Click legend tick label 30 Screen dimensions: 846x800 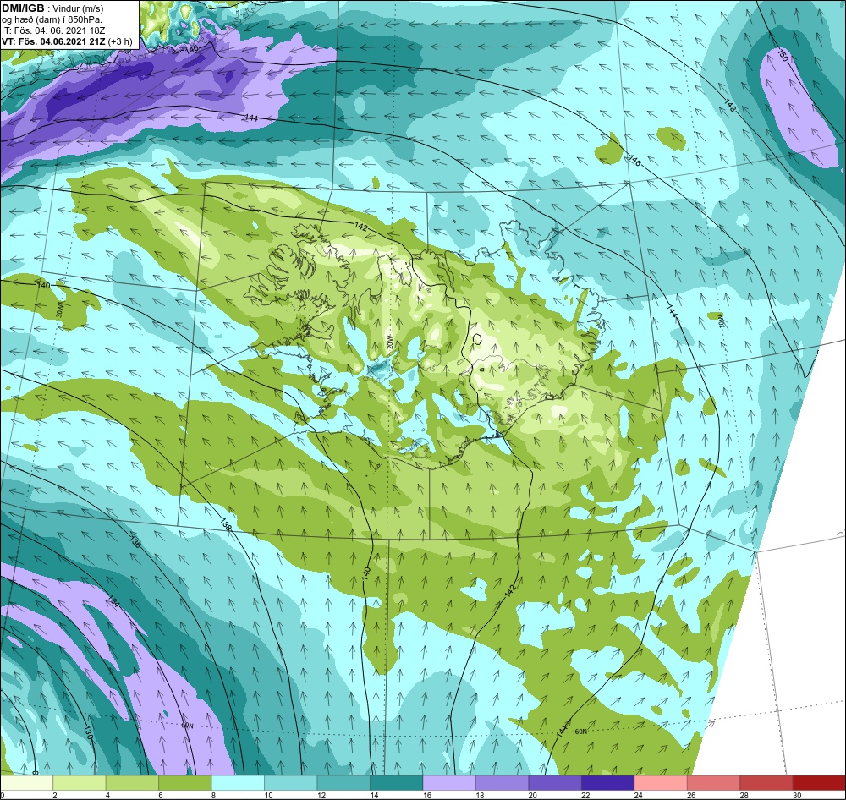[x=797, y=795]
